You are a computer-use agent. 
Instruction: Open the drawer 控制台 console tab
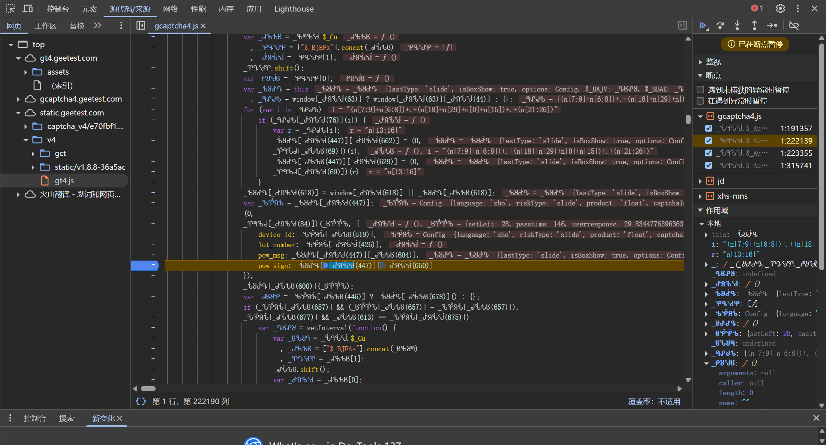tap(35, 418)
